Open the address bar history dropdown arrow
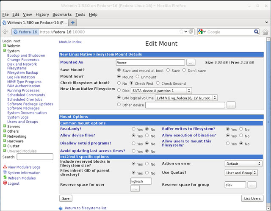 tap(186, 32)
